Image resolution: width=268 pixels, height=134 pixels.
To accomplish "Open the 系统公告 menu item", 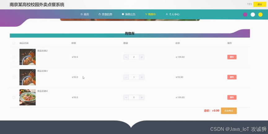I will coord(129,14).
